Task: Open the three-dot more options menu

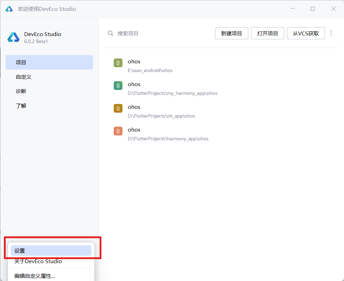Action: click(x=331, y=33)
